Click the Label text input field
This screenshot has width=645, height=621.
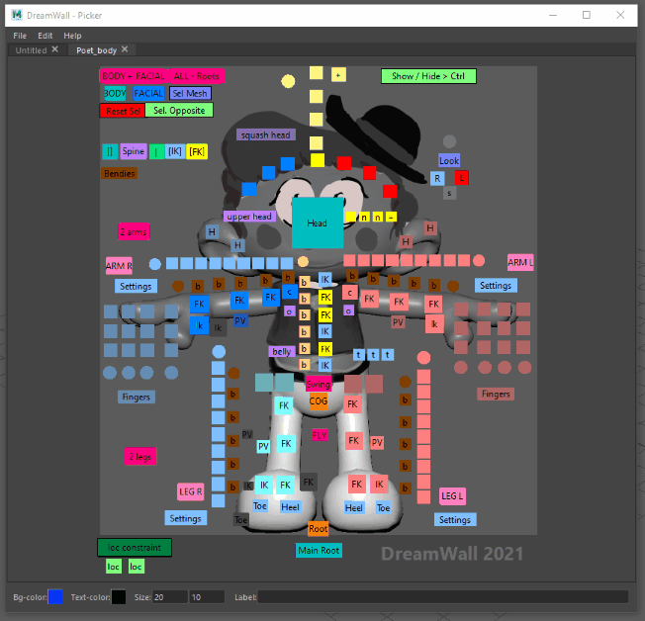coord(442,596)
